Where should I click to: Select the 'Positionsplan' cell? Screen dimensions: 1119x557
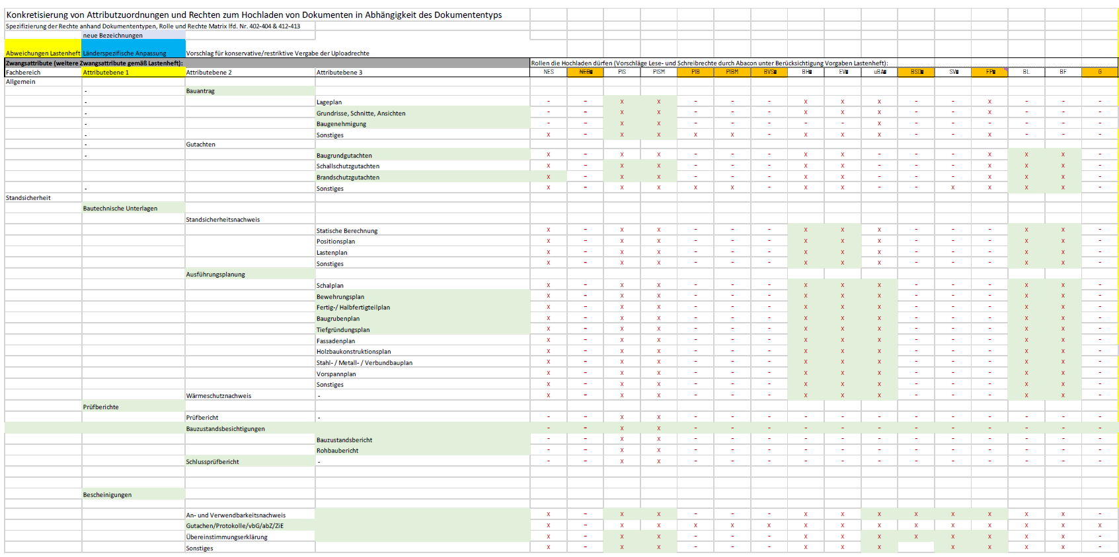click(422, 242)
